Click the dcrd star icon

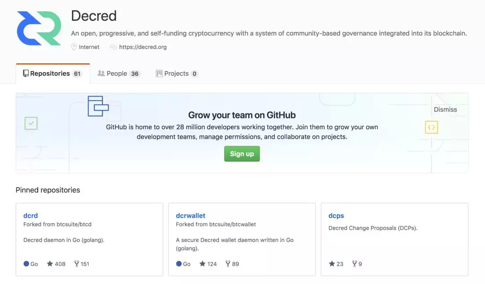click(50, 264)
